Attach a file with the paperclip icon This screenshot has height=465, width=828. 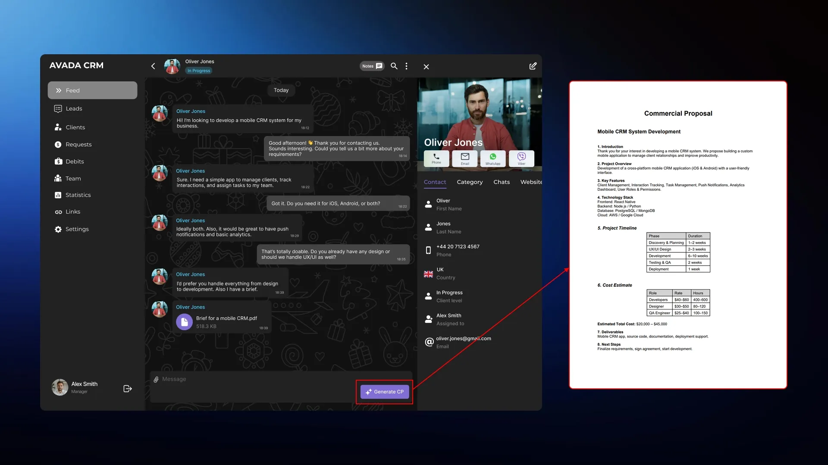coord(156,379)
